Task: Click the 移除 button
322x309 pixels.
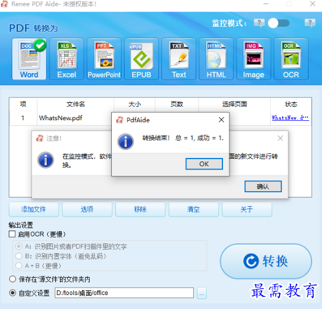Action: point(140,209)
